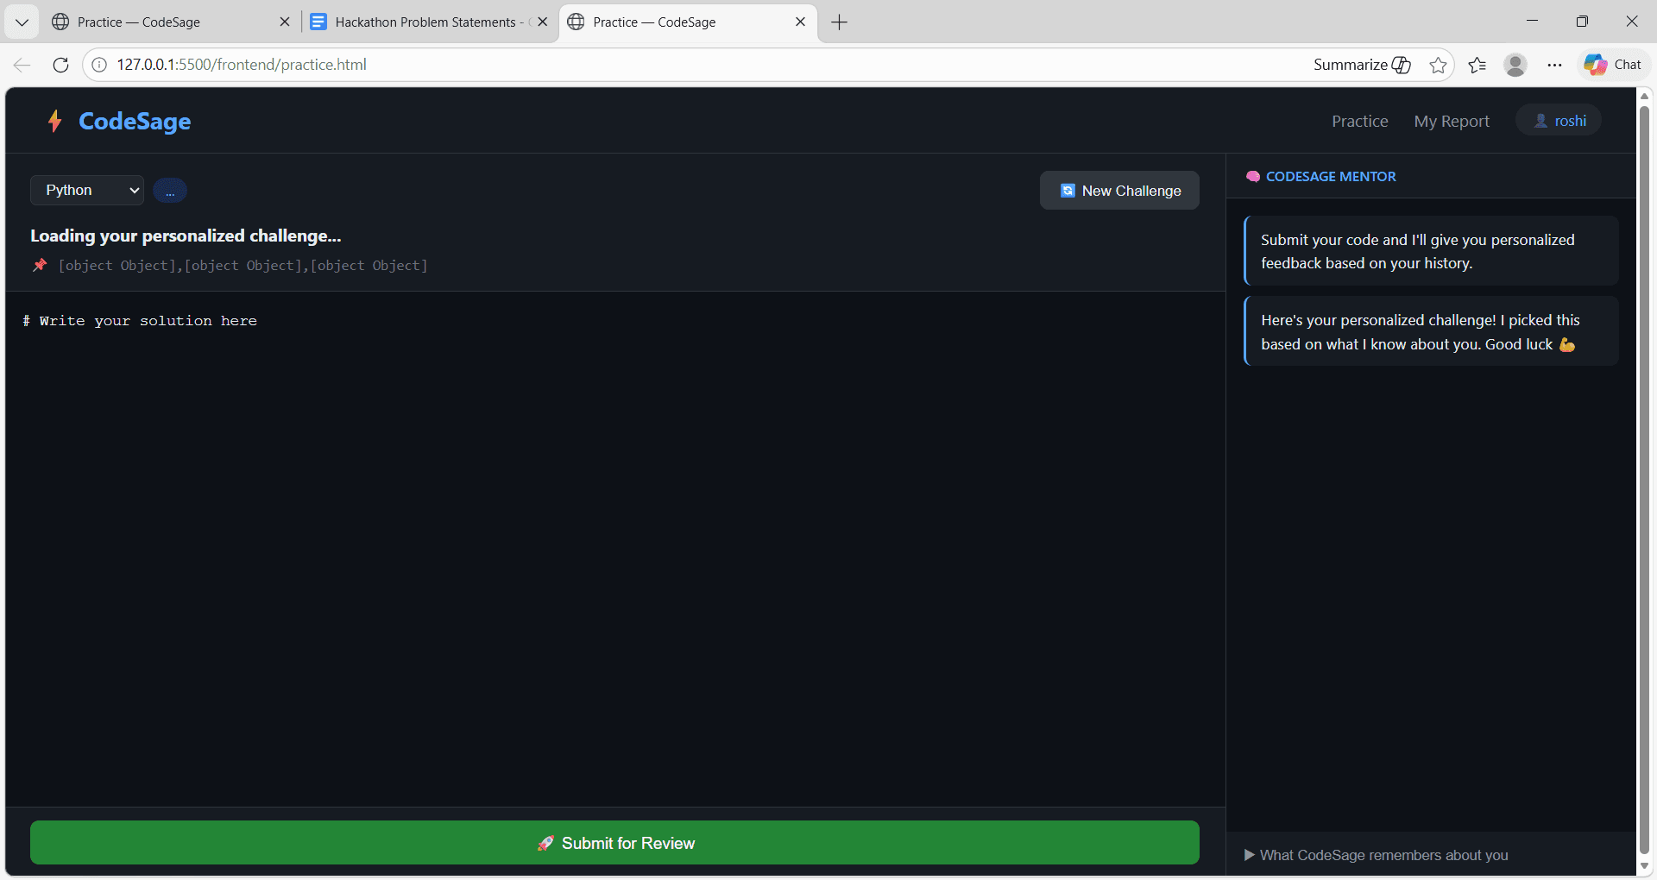Expand What CodeSage remembers about you

point(1377,855)
